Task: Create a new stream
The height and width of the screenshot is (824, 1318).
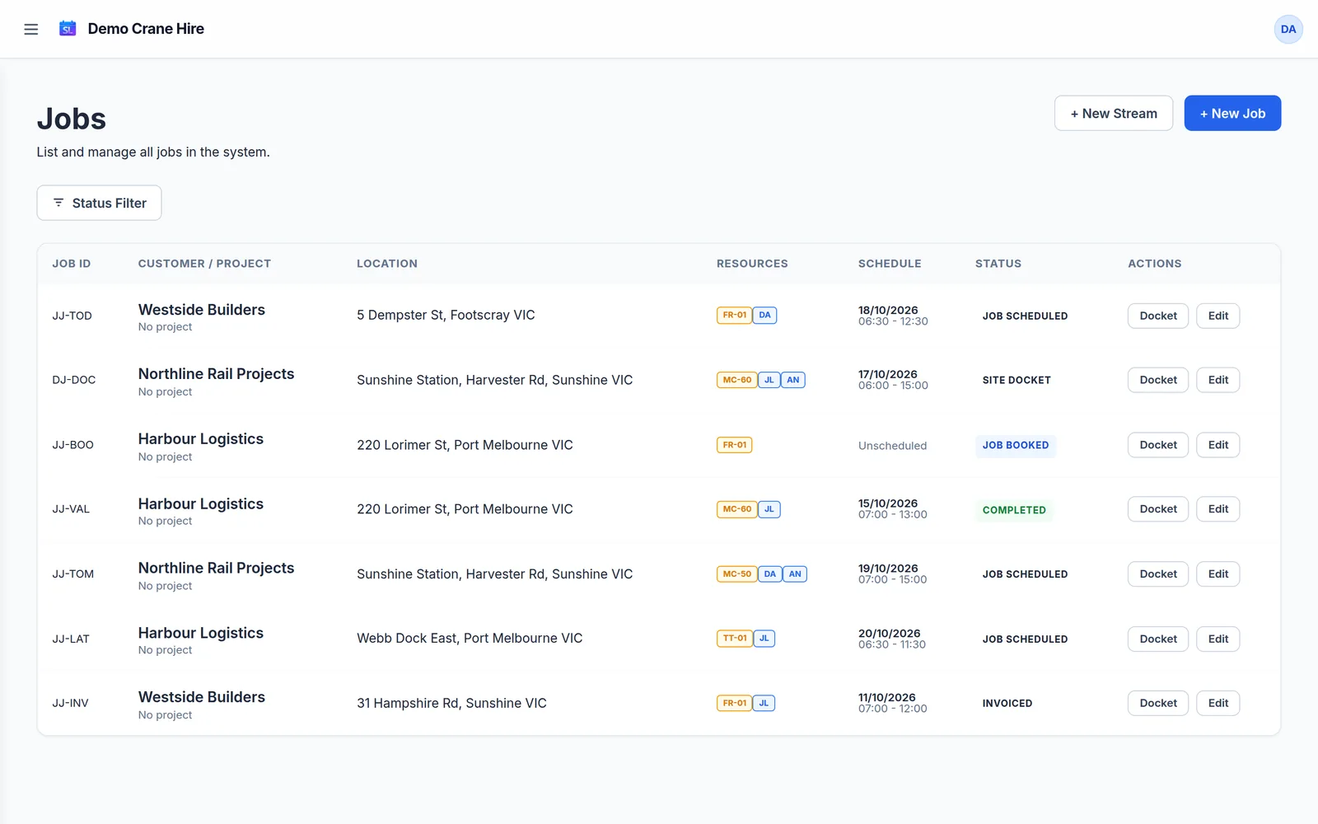Action: [1114, 113]
